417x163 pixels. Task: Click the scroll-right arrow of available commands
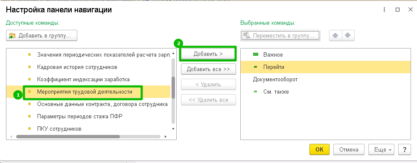coord(166,137)
